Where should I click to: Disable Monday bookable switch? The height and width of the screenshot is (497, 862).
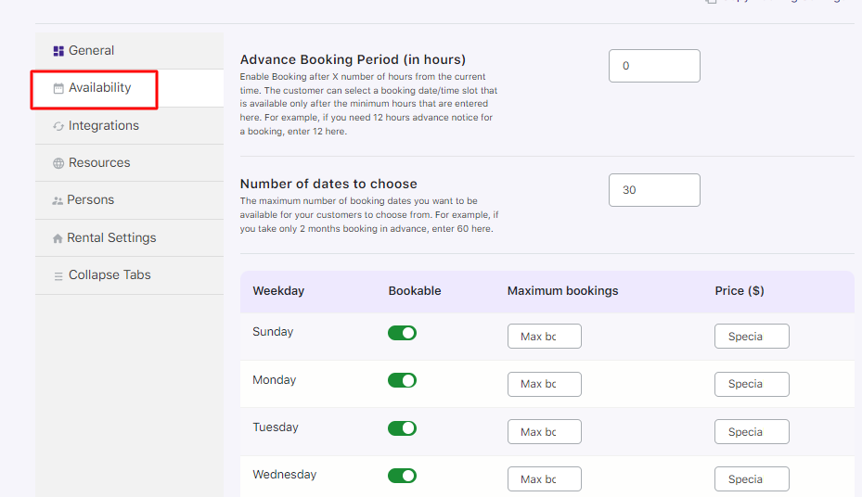(x=402, y=380)
